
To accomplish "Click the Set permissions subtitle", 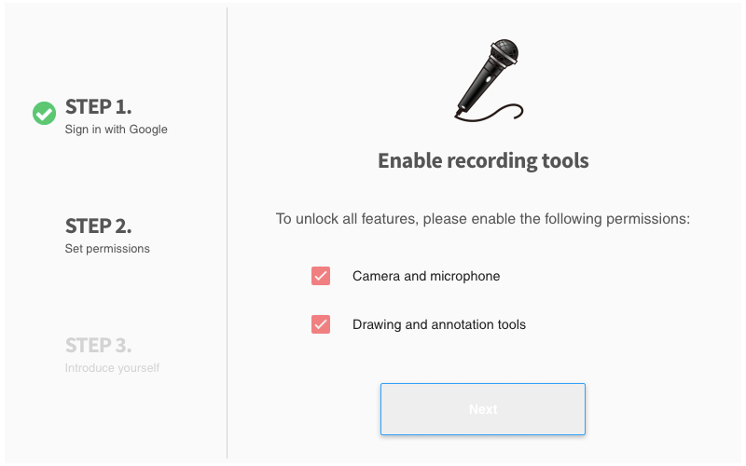I will click(107, 249).
